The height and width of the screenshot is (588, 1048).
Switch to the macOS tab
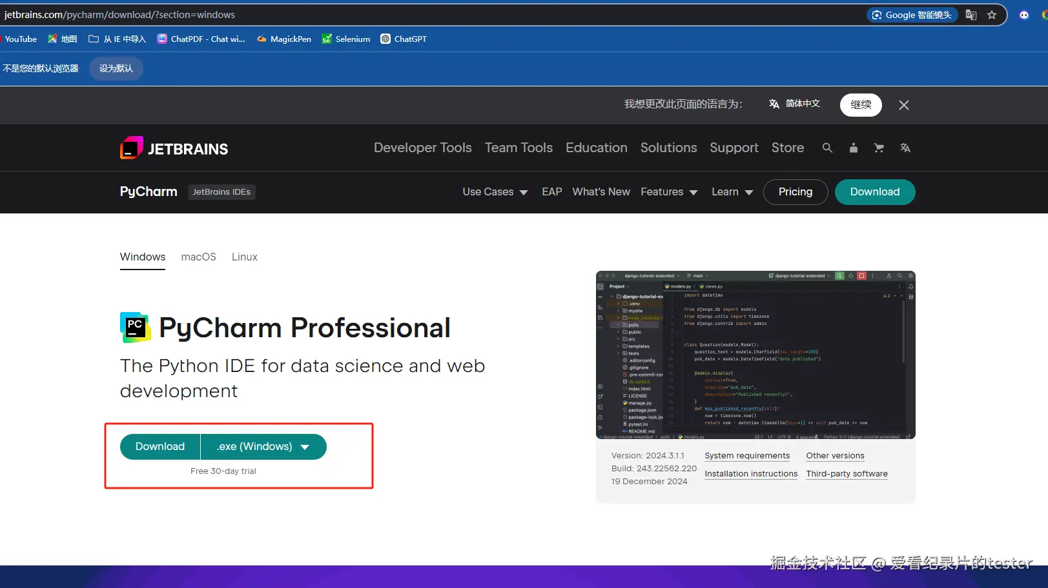[x=199, y=257]
